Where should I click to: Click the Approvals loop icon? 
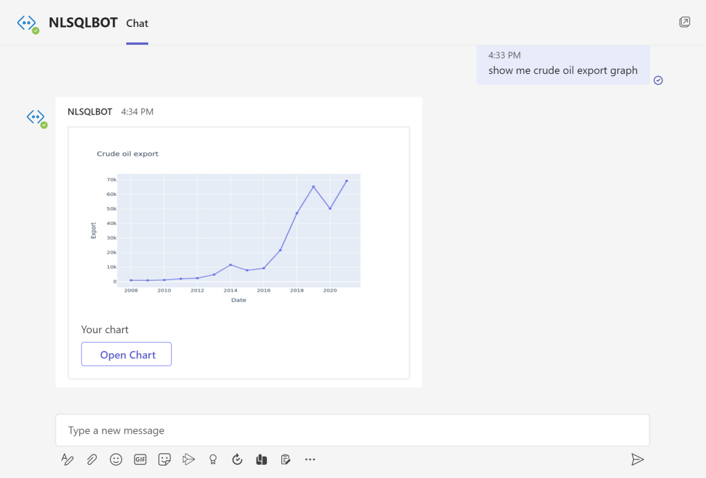pyautogui.click(x=237, y=459)
